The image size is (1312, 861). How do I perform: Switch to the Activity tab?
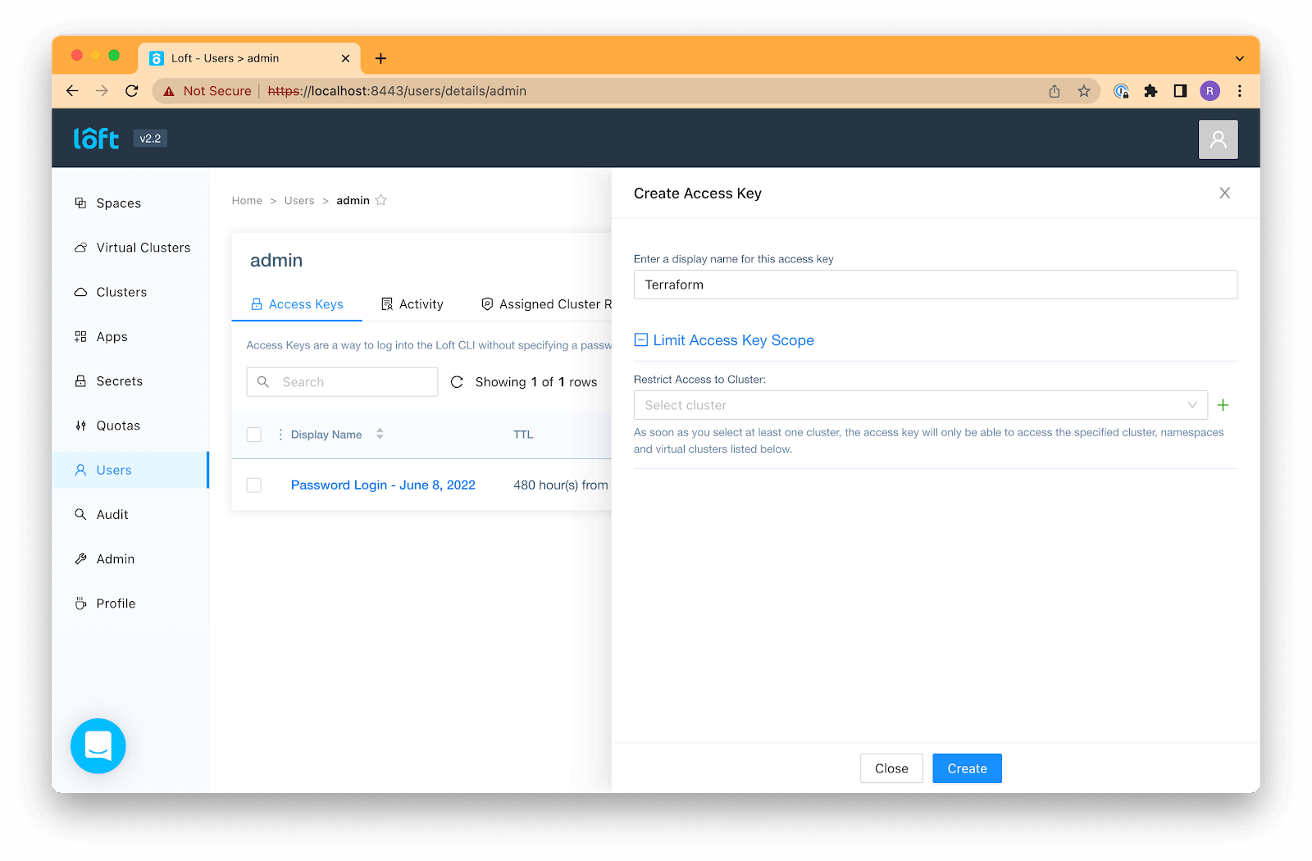412,304
